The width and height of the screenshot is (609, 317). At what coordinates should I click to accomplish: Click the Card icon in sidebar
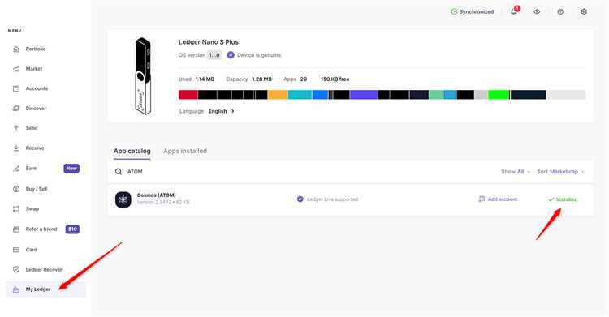click(x=16, y=250)
